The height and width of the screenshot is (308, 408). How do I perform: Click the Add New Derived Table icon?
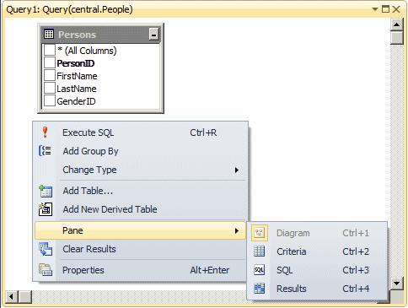coord(46,209)
